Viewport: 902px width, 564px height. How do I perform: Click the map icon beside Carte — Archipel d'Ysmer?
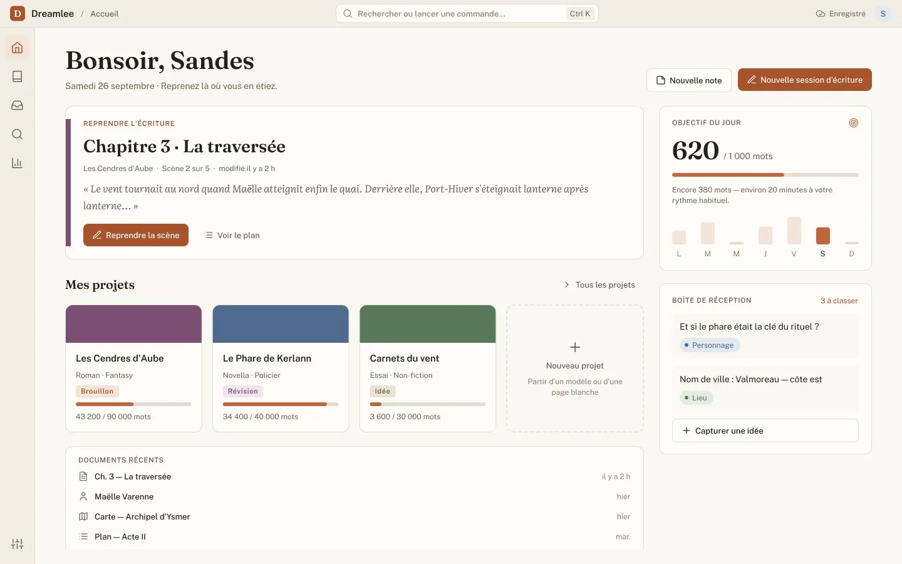pos(83,516)
